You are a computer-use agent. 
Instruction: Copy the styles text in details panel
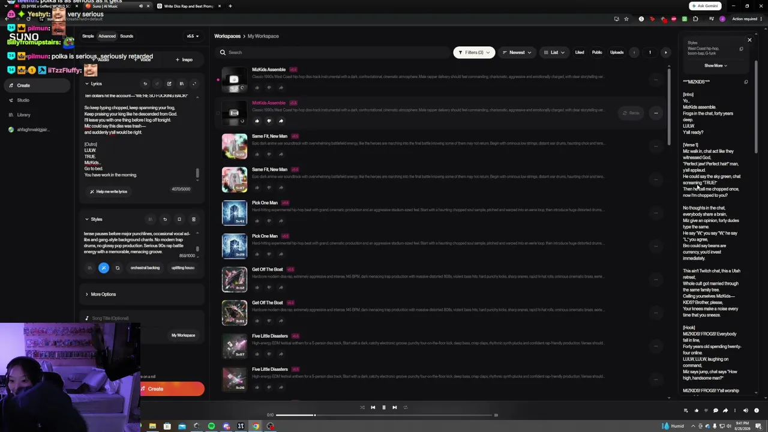coord(741,49)
